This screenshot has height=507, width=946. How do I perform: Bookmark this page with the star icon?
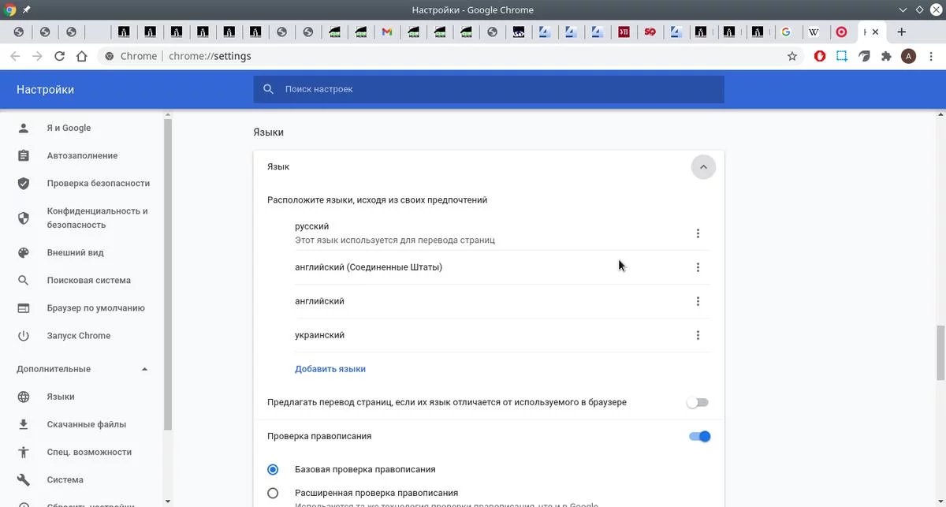click(792, 56)
